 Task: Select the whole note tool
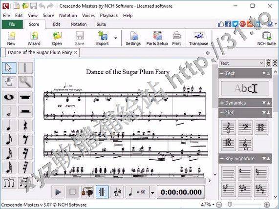[x=9, y=97]
